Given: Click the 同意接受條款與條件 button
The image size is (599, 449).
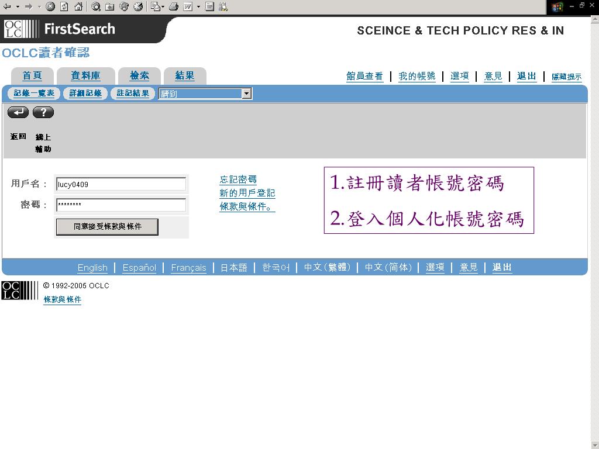Looking at the screenshot, I should pyautogui.click(x=107, y=227).
